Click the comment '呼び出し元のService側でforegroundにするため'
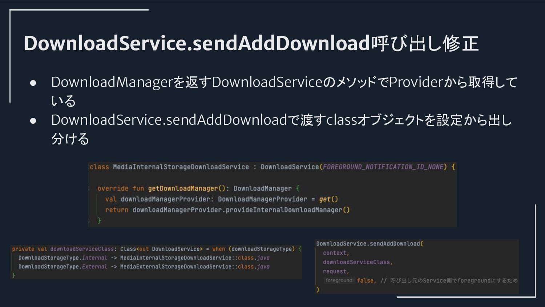 click(x=454, y=280)
